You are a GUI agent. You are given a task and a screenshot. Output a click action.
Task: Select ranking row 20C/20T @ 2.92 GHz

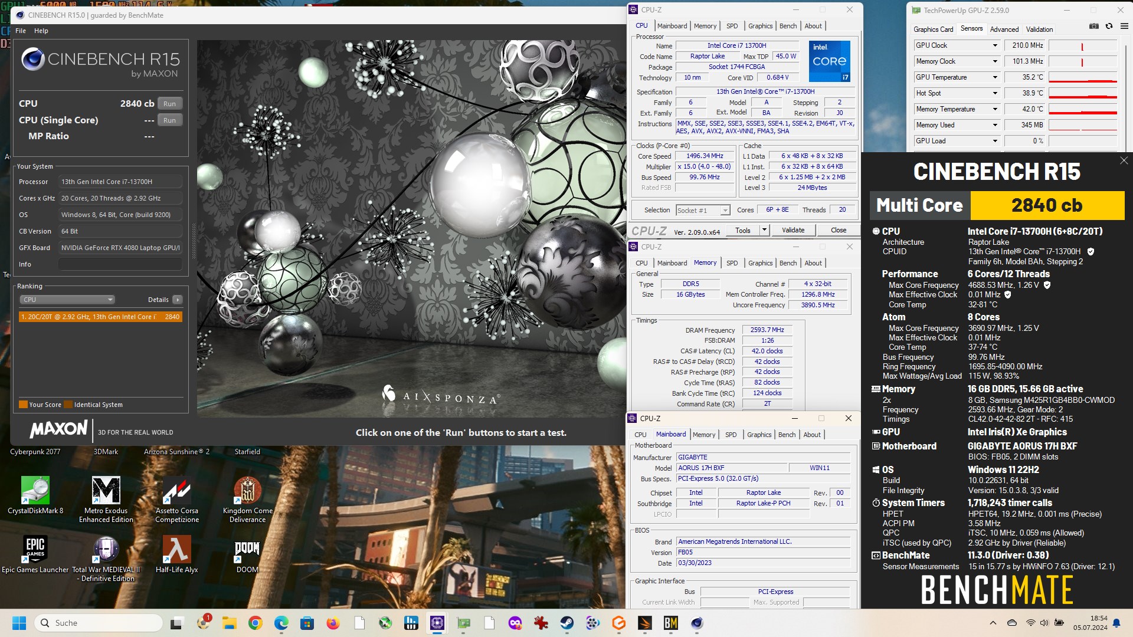click(100, 317)
